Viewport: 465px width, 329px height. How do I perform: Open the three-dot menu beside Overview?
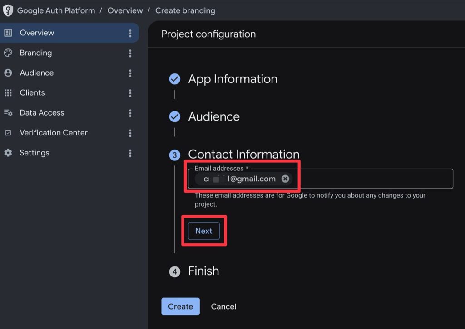tap(130, 33)
